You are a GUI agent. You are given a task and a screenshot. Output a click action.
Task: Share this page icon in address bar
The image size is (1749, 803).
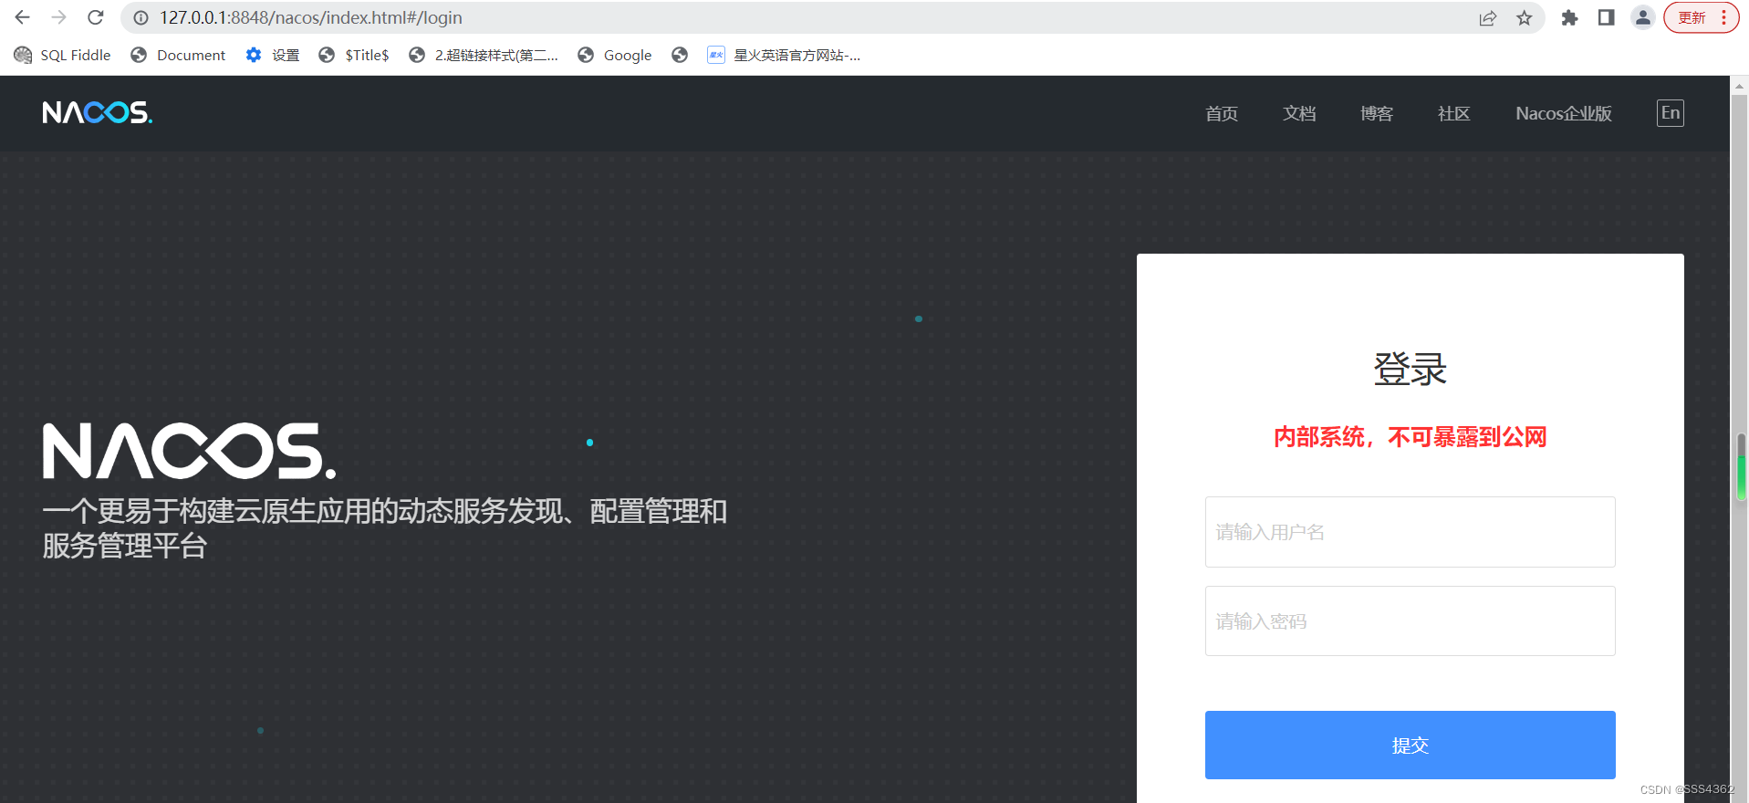tap(1488, 17)
